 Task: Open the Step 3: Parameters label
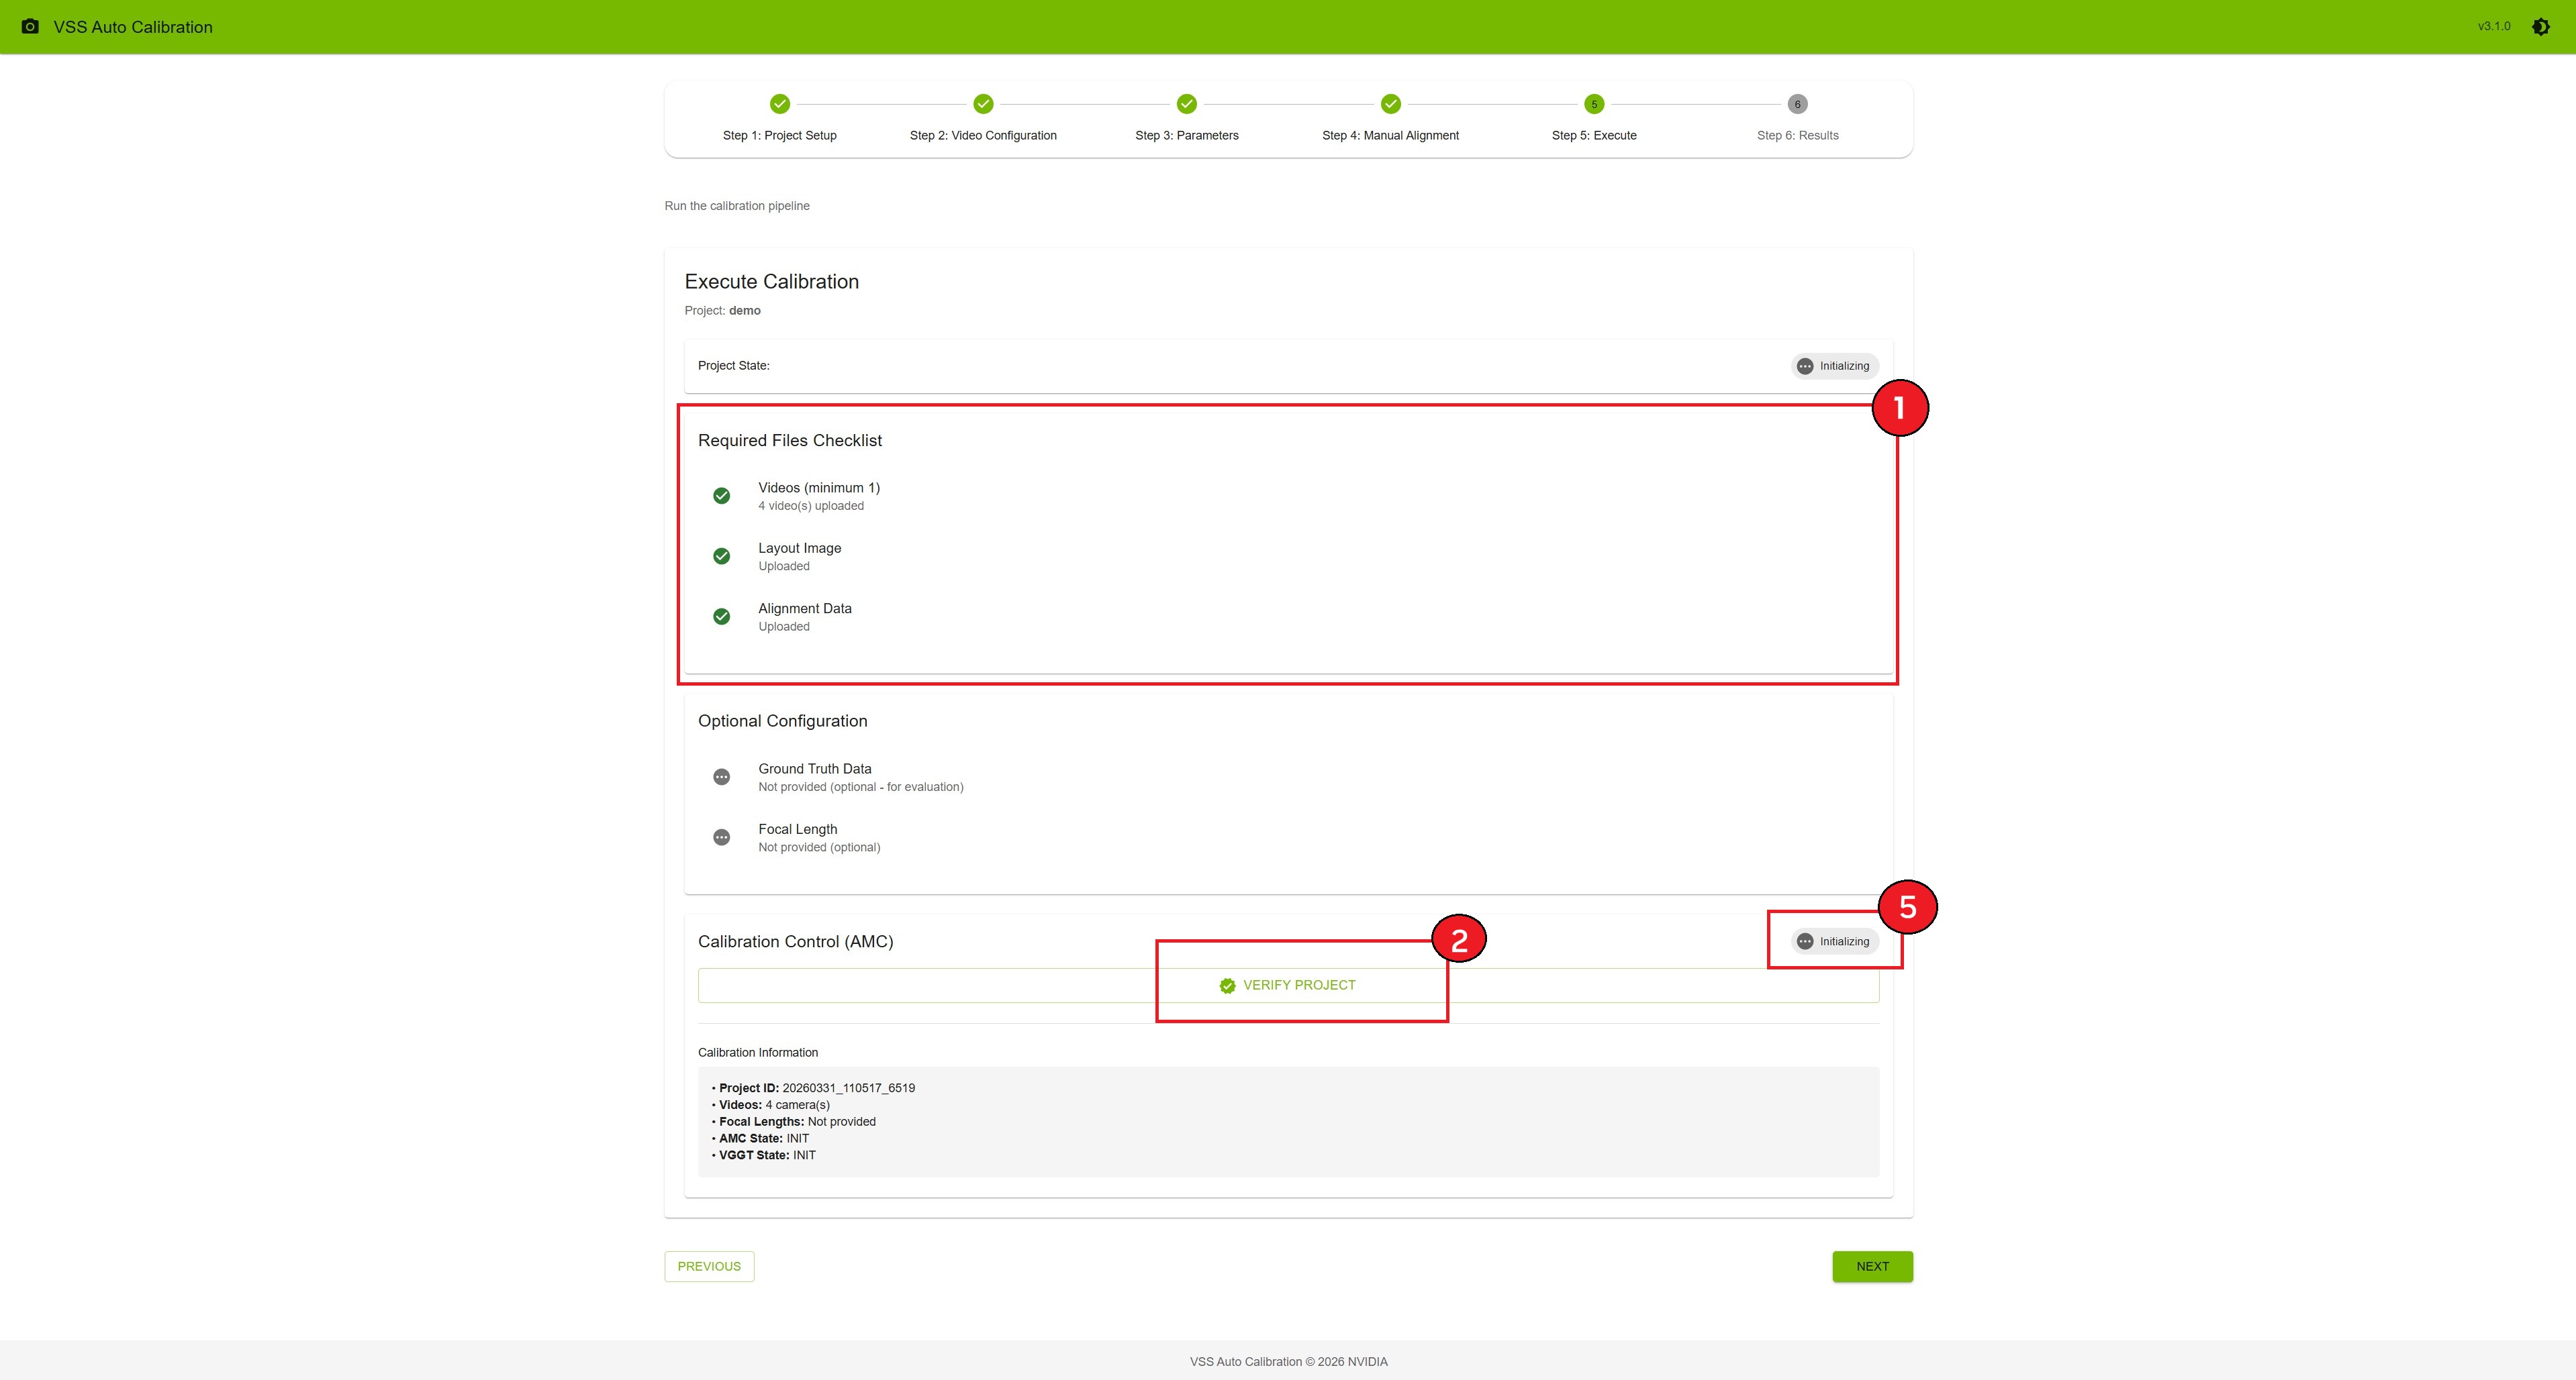pyautogui.click(x=1187, y=136)
